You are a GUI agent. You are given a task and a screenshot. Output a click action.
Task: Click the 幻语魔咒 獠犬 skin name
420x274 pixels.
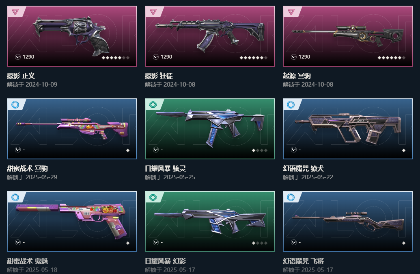(303, 169)
